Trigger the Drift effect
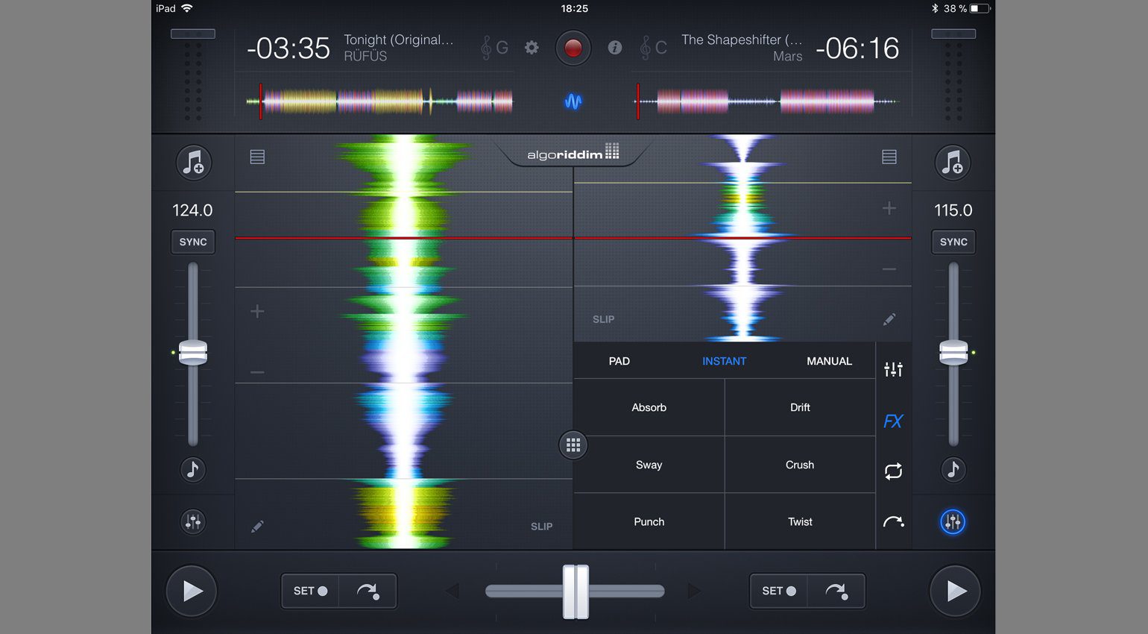This screenshot has height=634, width=1148. [x=800, y=407]
